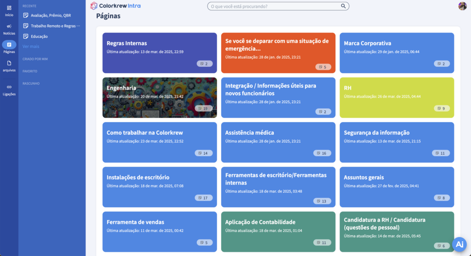The height and width of the screenshot is (256, 471).
Task: Open recent page Trabalho Remoto e Regras
Action: tap(55, 26)
